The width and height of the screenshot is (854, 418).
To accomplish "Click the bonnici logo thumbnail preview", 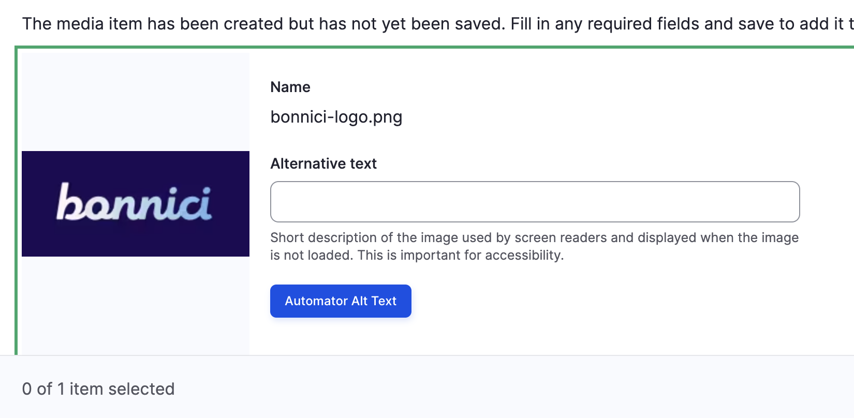I will pyautogui.click(x=136, y=204).
